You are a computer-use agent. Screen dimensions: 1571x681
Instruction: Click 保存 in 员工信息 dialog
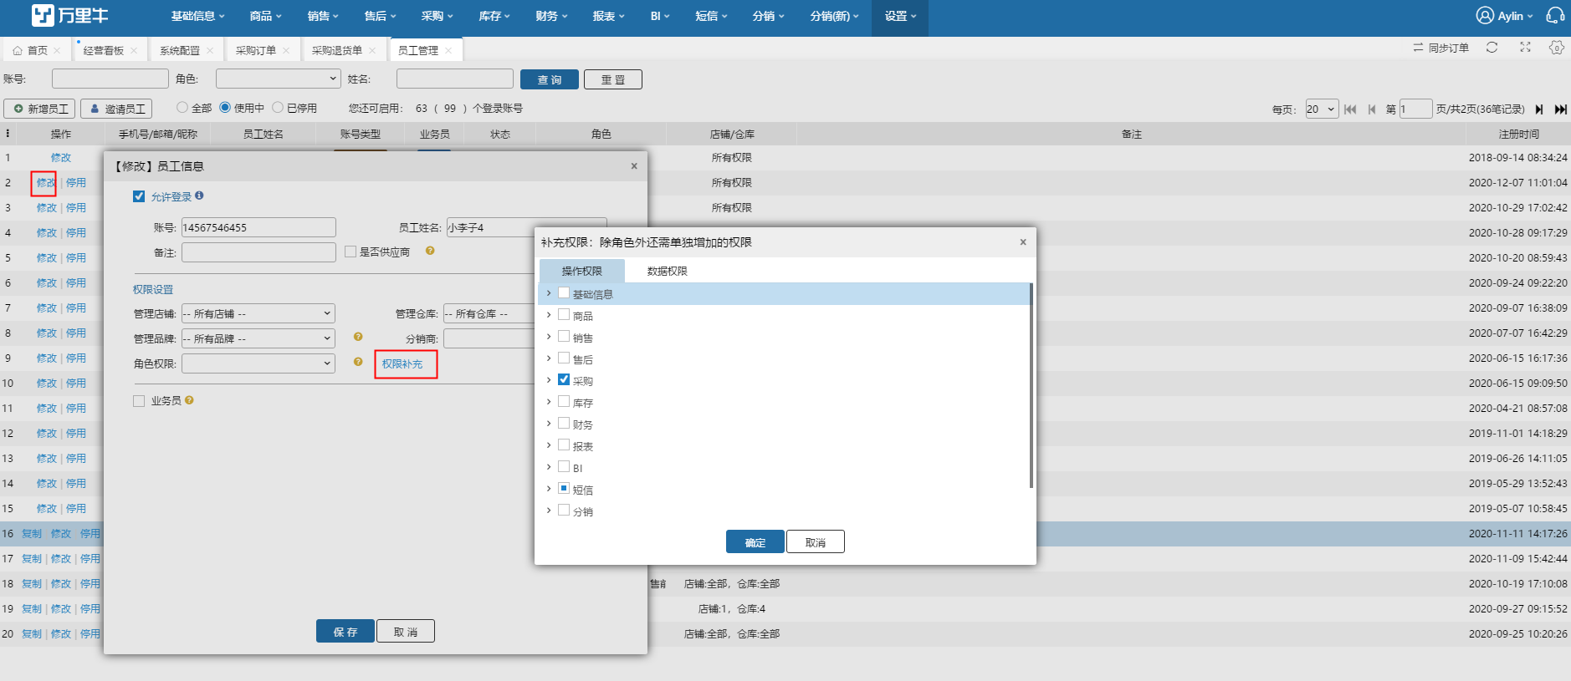pos(345,631)
